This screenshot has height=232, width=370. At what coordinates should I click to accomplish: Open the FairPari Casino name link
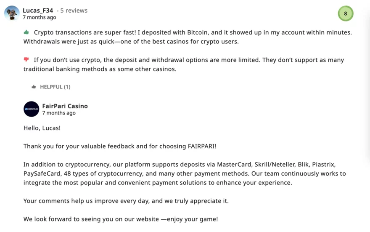click(x=65, y=106)
